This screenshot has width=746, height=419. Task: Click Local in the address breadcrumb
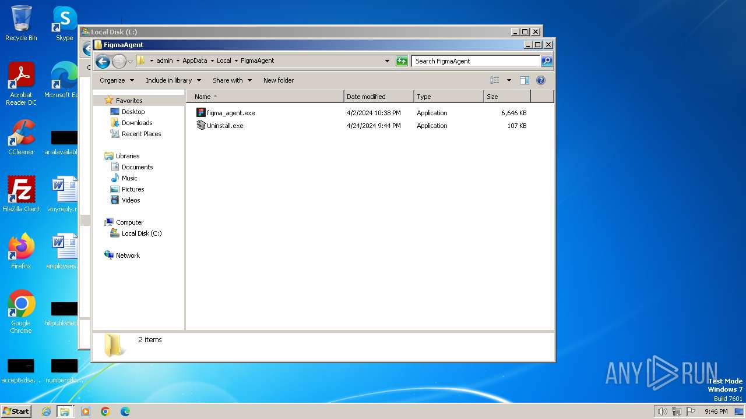point(224,61)
